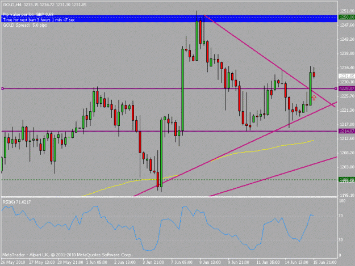Click the GOLD Spread 5.0 pips label
This screenshot has width=355, height=266.
[x=24, y=25]
